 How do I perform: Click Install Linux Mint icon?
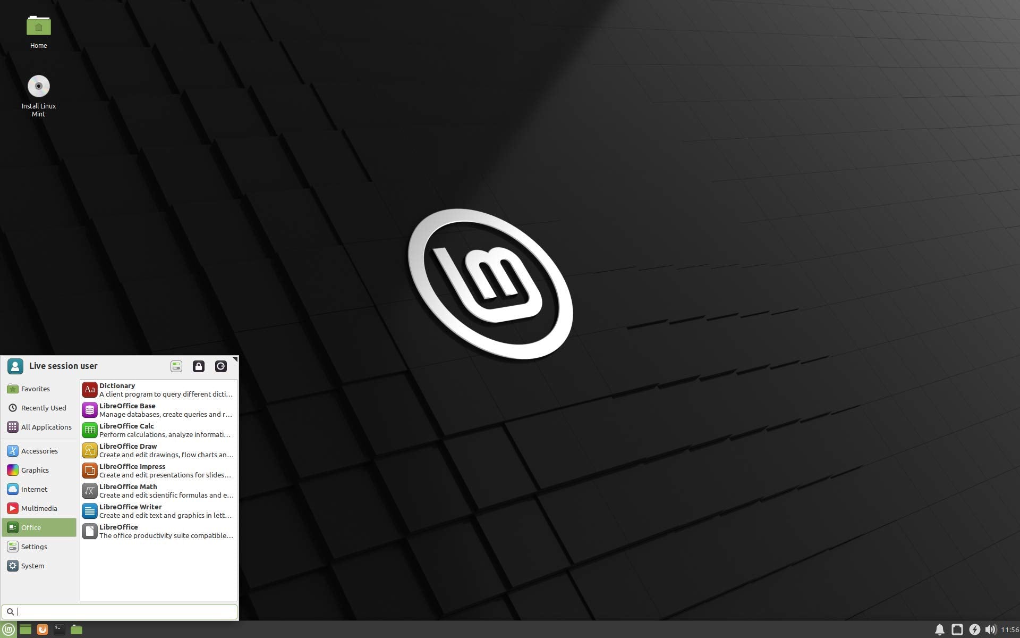pos(38,85)
